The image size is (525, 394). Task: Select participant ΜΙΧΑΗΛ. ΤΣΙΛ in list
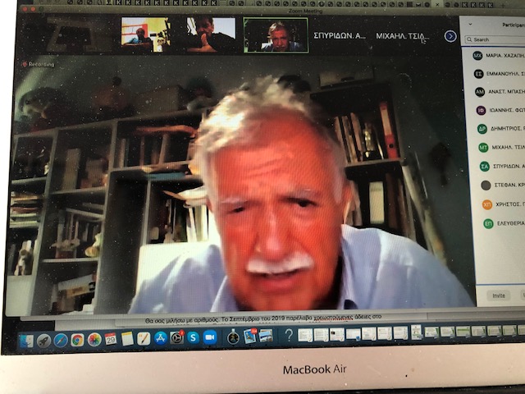501,148
